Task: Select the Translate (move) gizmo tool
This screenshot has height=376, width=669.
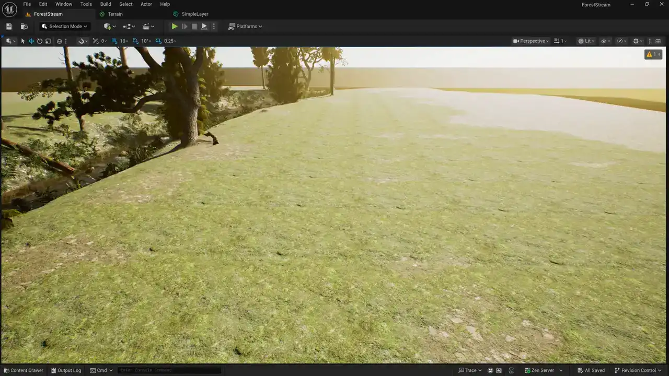Action: tap(31, 41)
